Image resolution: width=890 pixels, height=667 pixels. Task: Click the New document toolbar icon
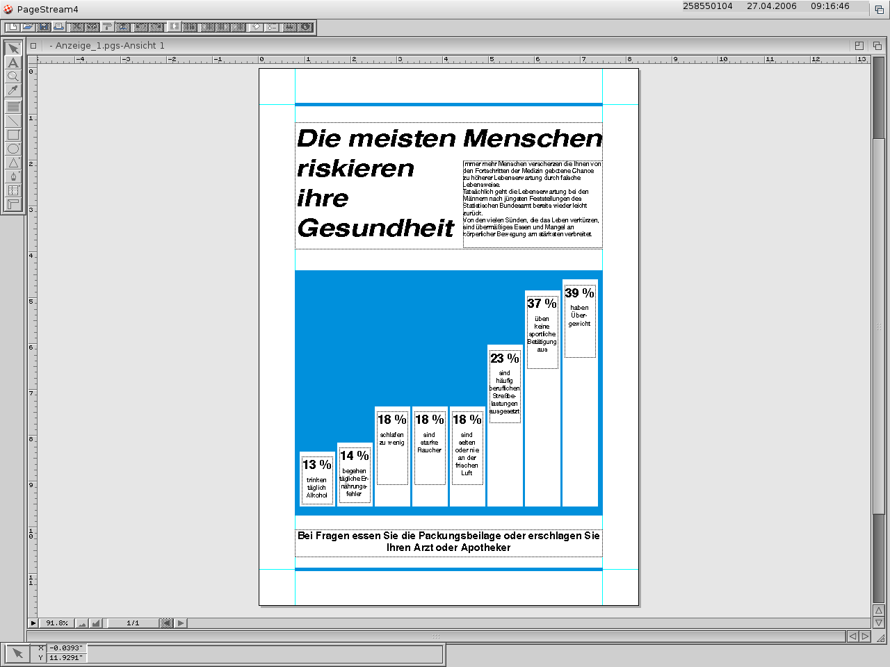click(x=12, y=27)
